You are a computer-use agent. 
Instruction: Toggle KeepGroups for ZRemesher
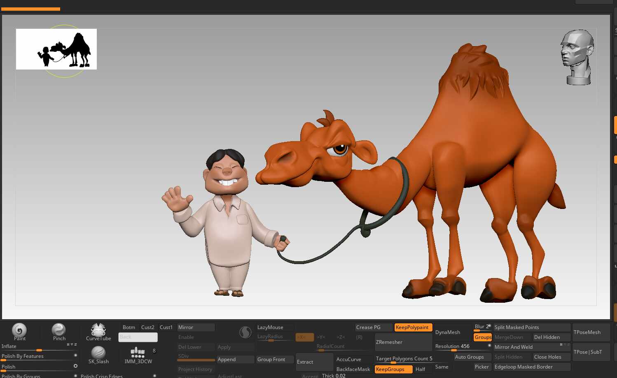click(x=393, y=369)
